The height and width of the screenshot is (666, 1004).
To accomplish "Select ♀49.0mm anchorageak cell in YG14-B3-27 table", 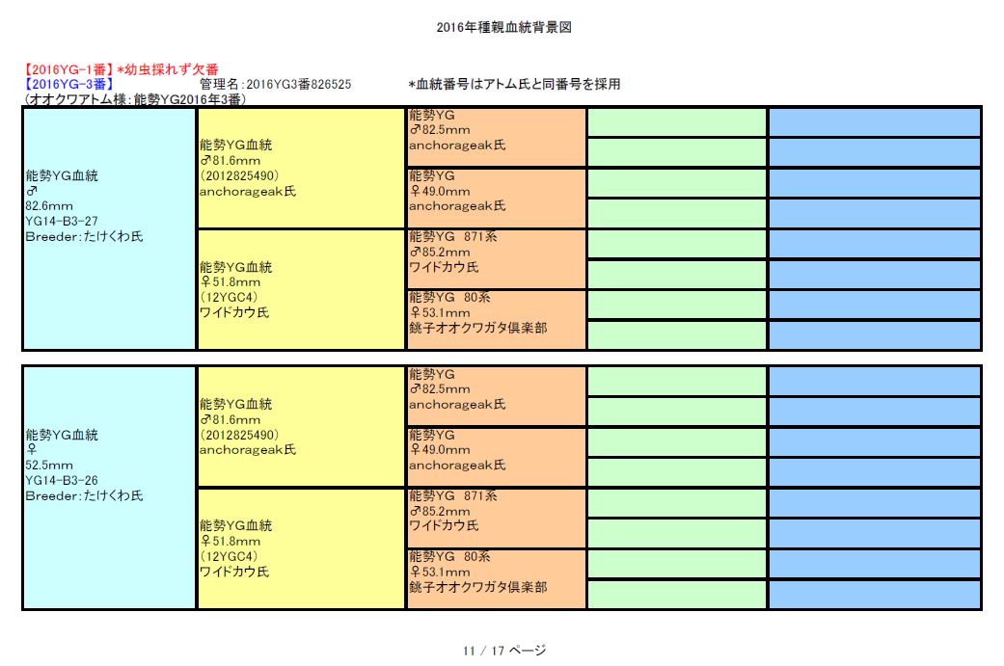I will [x=496, y=198].
